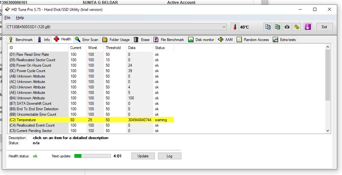342x175 pixels.
Task: Select the (BB) Uncorrectable Error Count row
Action: pyautogui.click(x=91, y=114)
